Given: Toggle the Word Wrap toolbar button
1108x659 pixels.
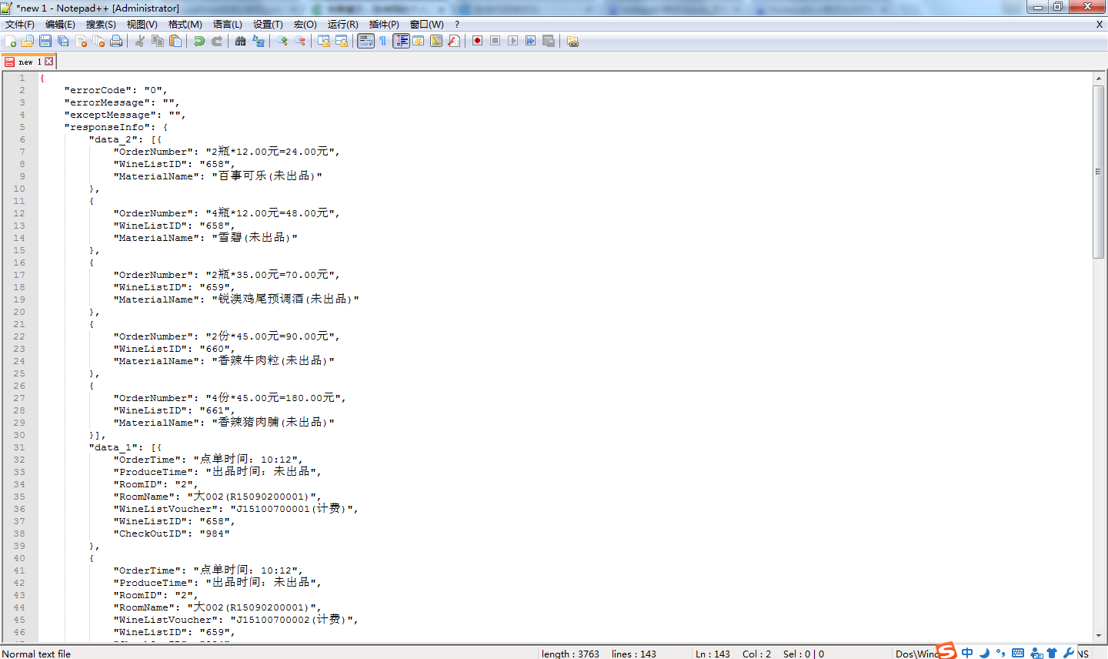Looking at the screenshot, I should click(x=365, y=41).
